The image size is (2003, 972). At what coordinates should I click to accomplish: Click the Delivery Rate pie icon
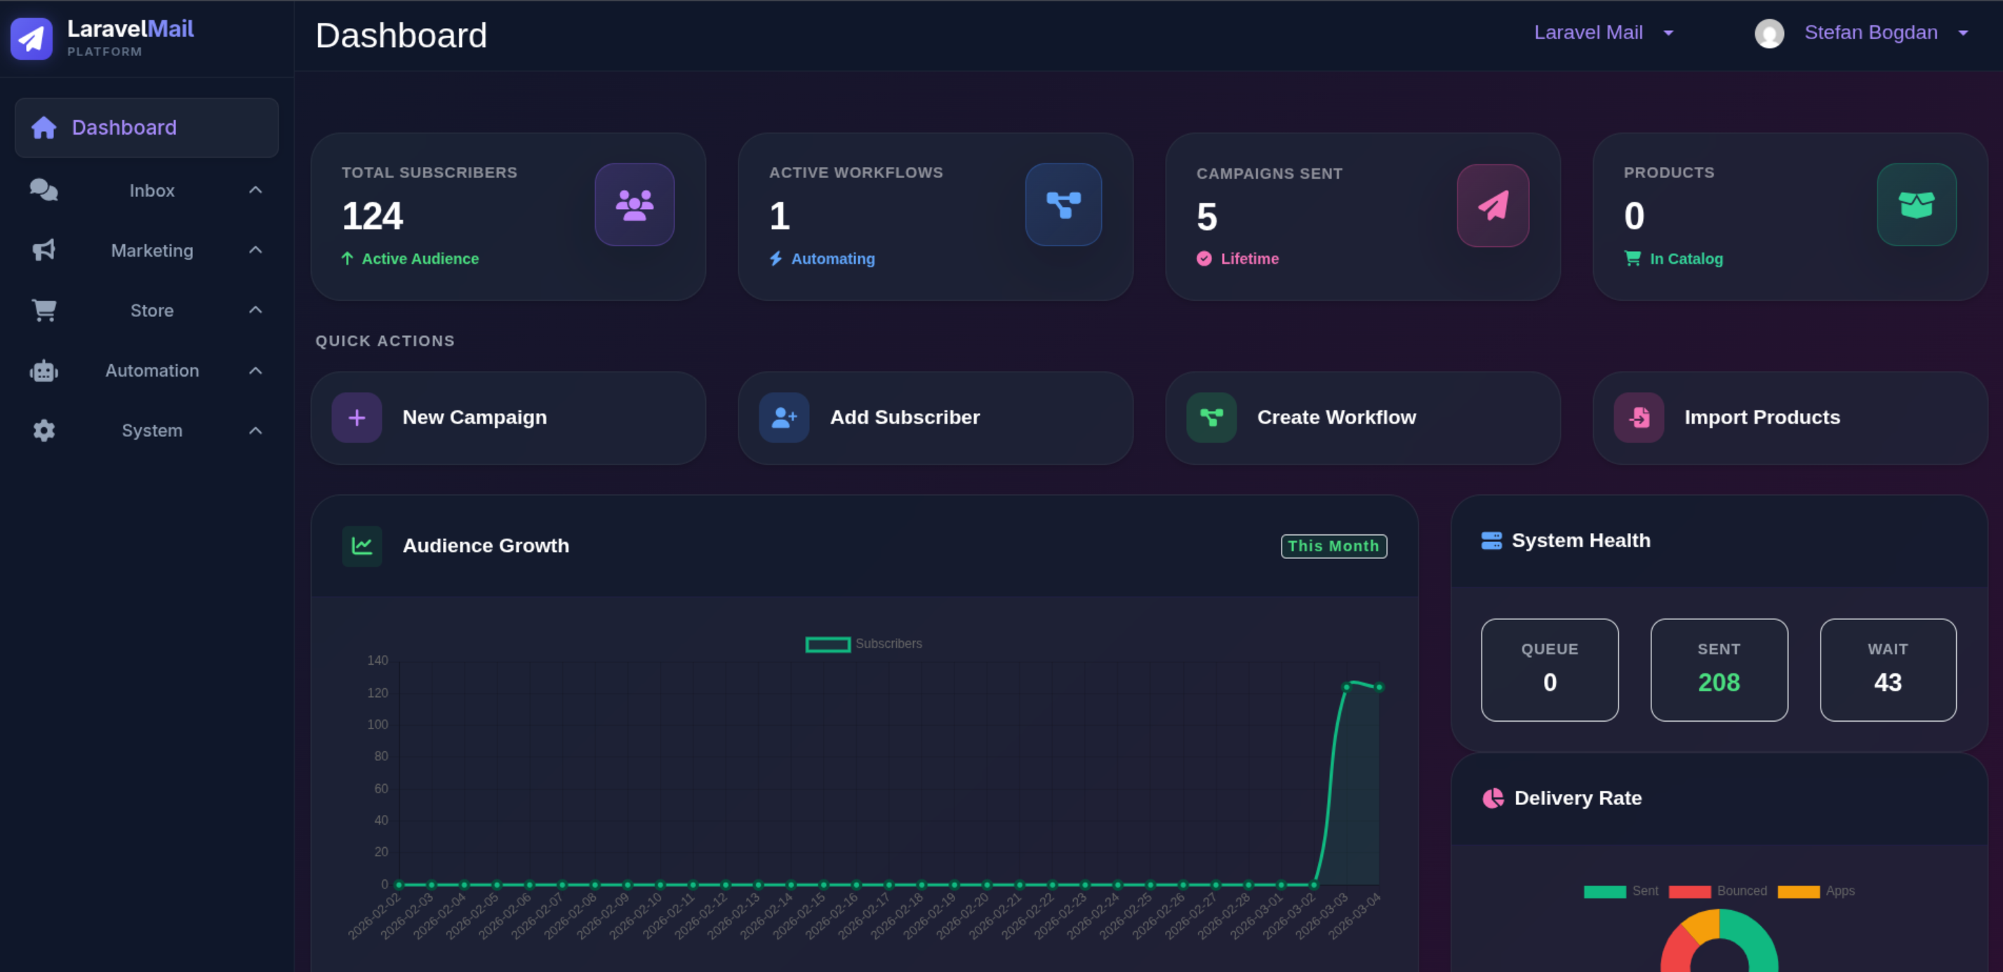pos(1493,798)
